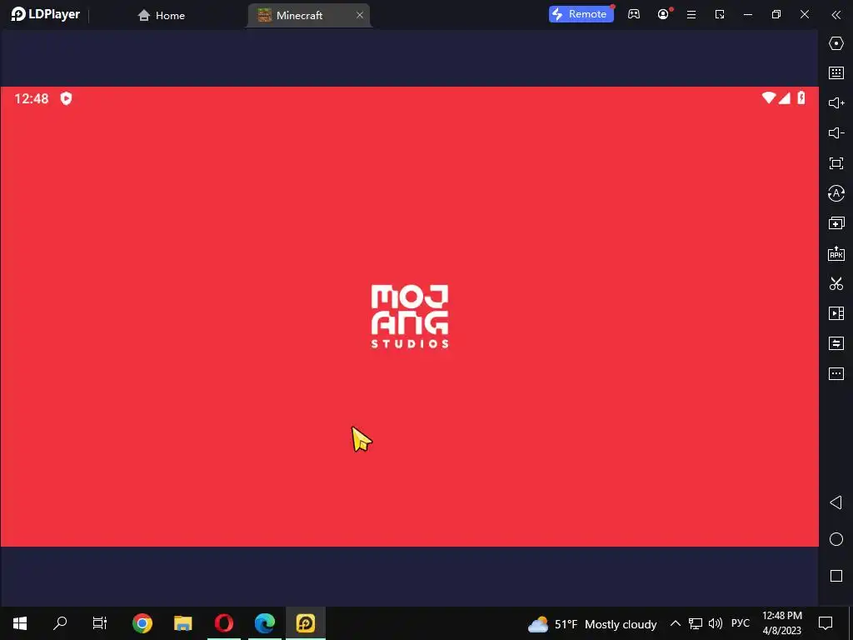Launch Microsoft Edge from taskbar
853x640 pixels.
pyautogui.click(x=264, y=623)
